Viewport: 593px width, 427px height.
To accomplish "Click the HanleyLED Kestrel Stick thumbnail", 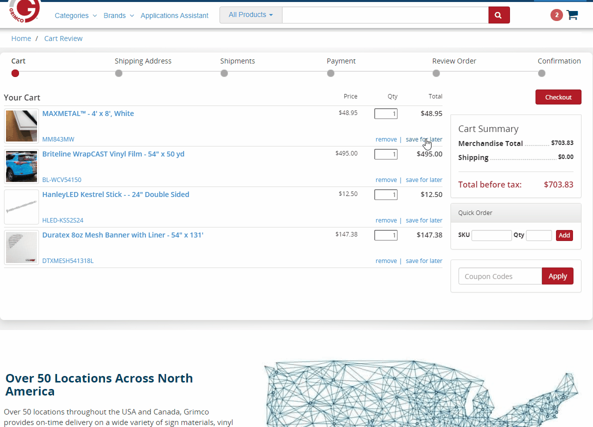I will tap(21, 207).
